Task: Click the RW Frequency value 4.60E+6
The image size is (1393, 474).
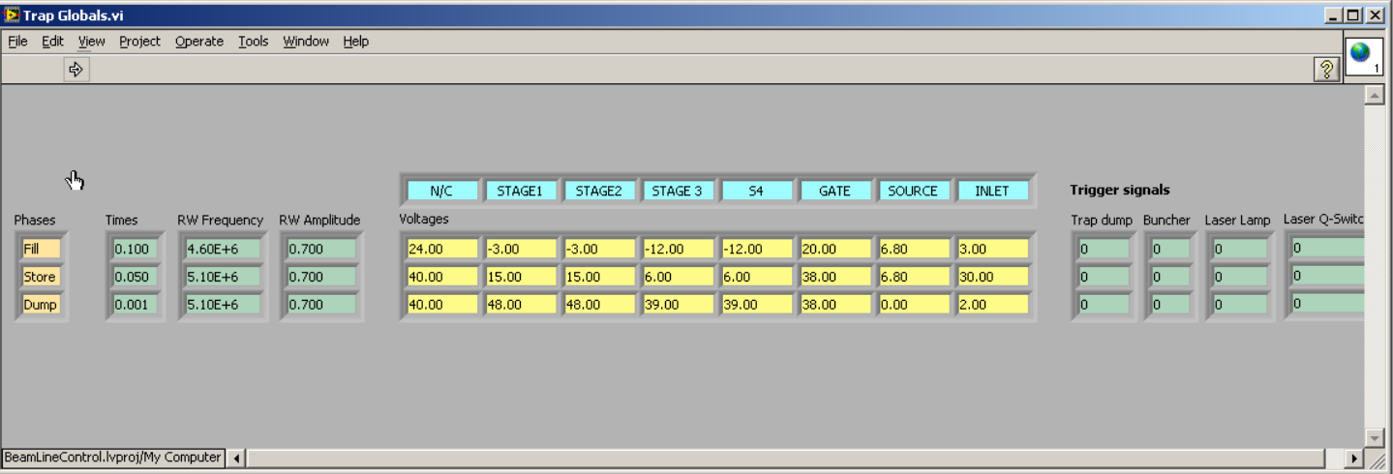Action: (223, 249)
